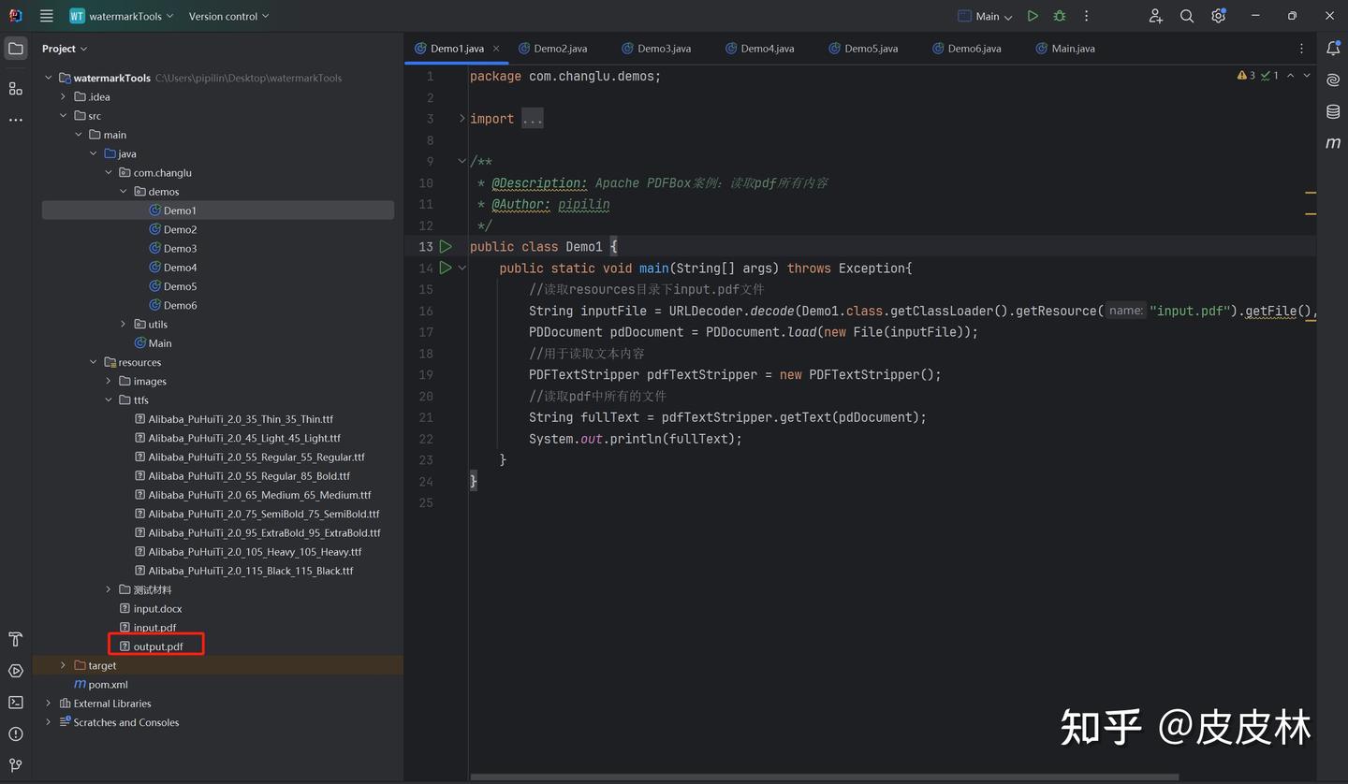Open the hamburger main menu
The width and height of the screenshot is (1348, 784).
coord(47,16)
